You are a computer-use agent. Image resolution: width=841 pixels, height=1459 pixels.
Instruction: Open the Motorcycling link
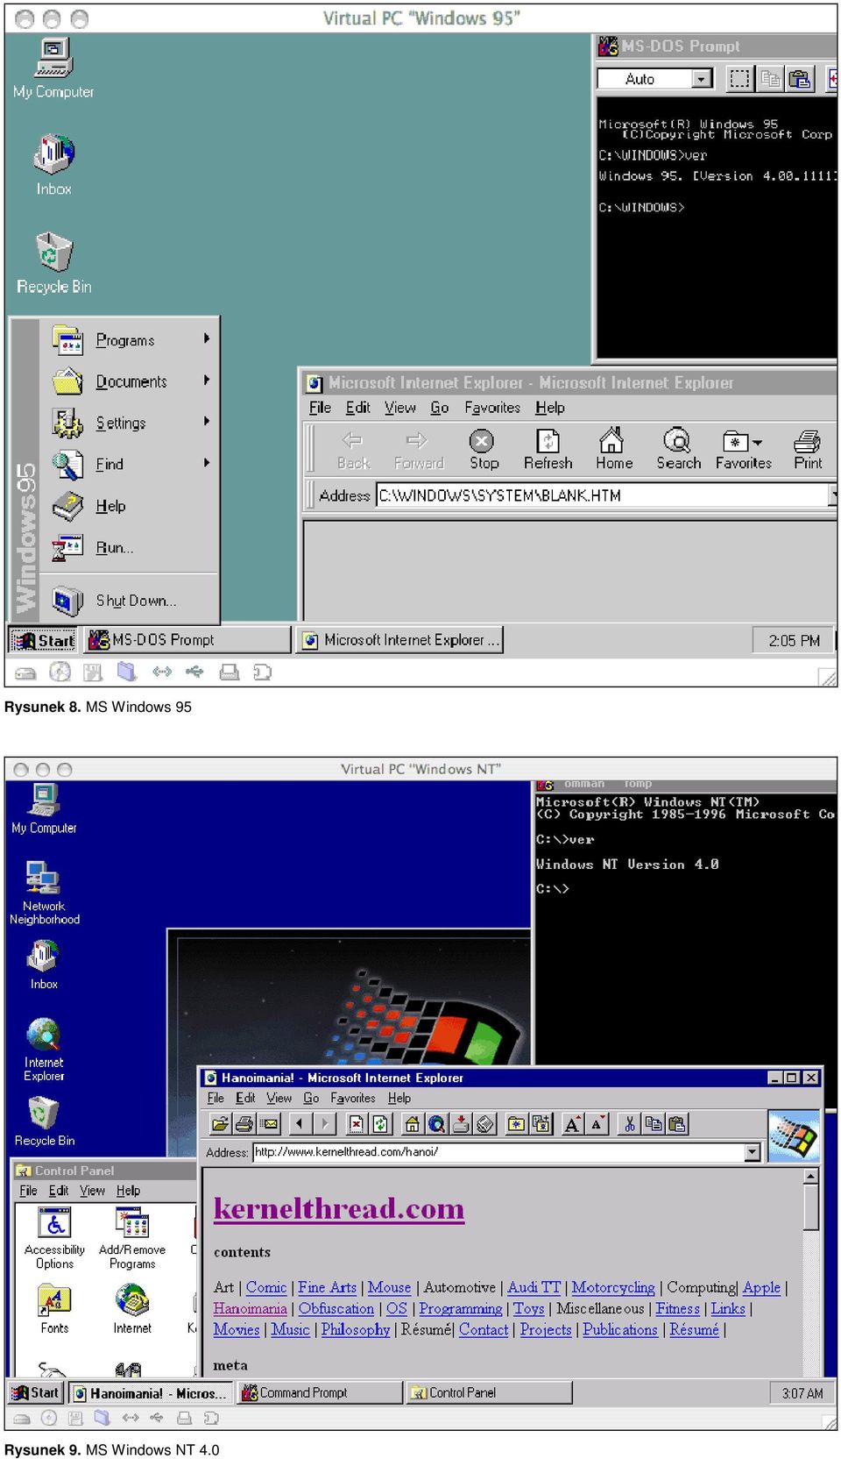click(x=613, y=1287)
